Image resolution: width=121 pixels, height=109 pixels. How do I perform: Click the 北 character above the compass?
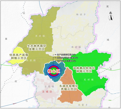pyautogui.click(x=111, y=13)
